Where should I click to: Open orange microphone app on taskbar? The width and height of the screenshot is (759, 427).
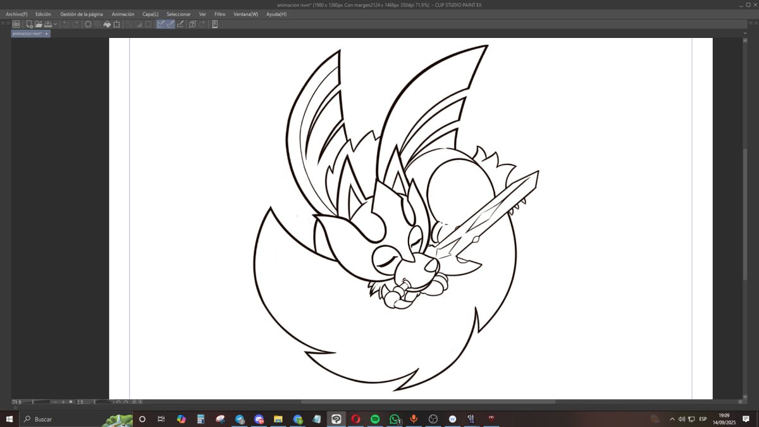tap(414, 419)
